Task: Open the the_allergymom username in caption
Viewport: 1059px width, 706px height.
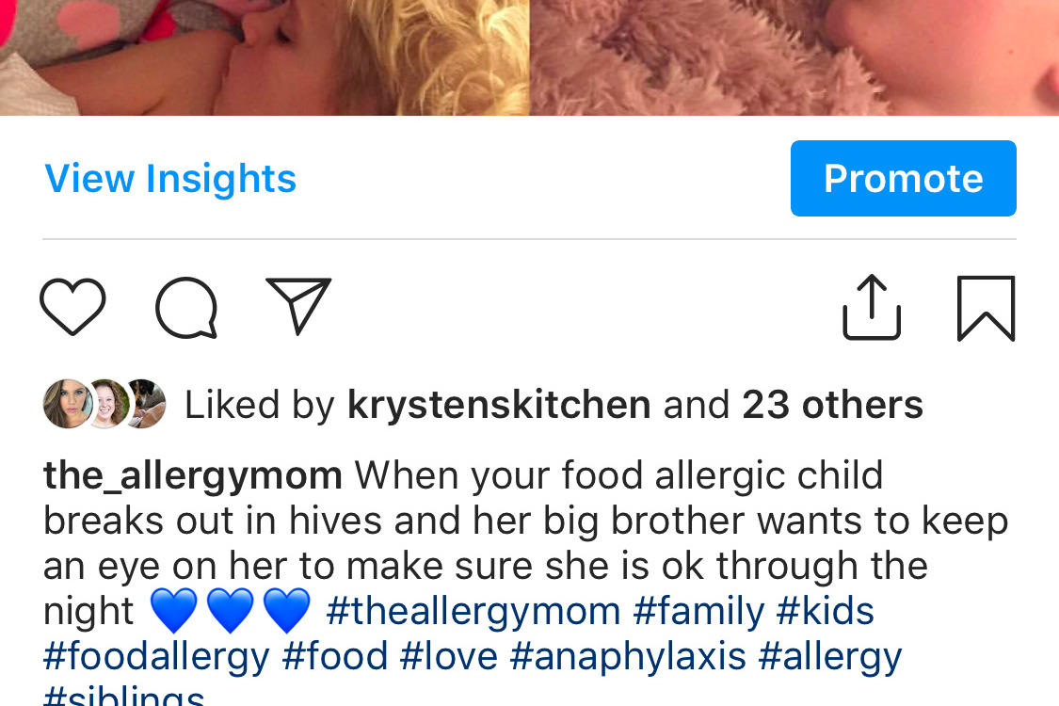Action: (193, 475)
